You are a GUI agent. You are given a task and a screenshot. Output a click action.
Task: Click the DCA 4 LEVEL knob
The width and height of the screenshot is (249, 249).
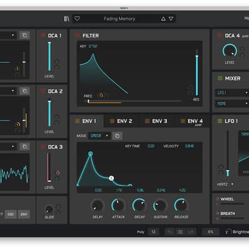(230, 51)
